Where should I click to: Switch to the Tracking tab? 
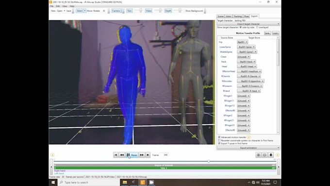238,16
